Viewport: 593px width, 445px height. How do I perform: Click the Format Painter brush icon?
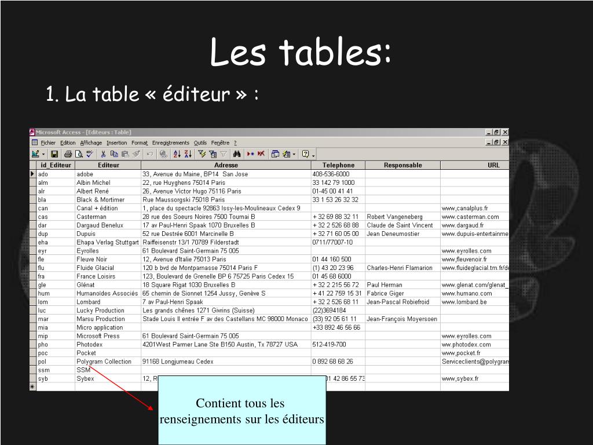point(136,154)
